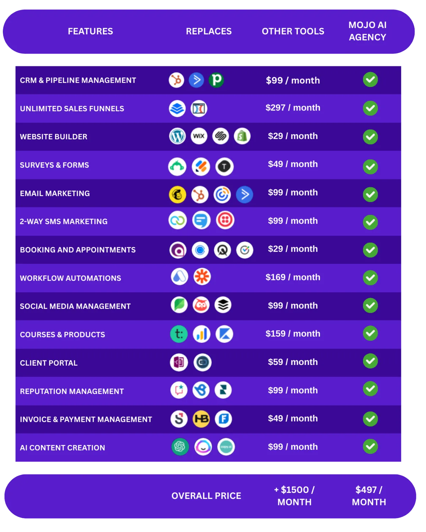This screenshot has width=426, height=532.
Task: Select the WordPress icon in Website Builder row
Action: point(177,136)
